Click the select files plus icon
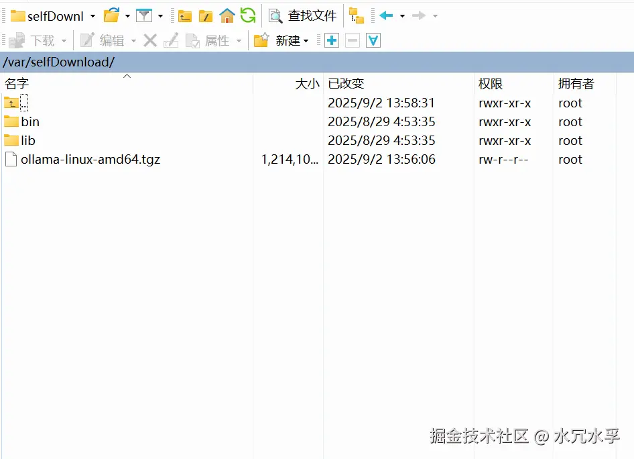634x459 pixels. [332, 40]
